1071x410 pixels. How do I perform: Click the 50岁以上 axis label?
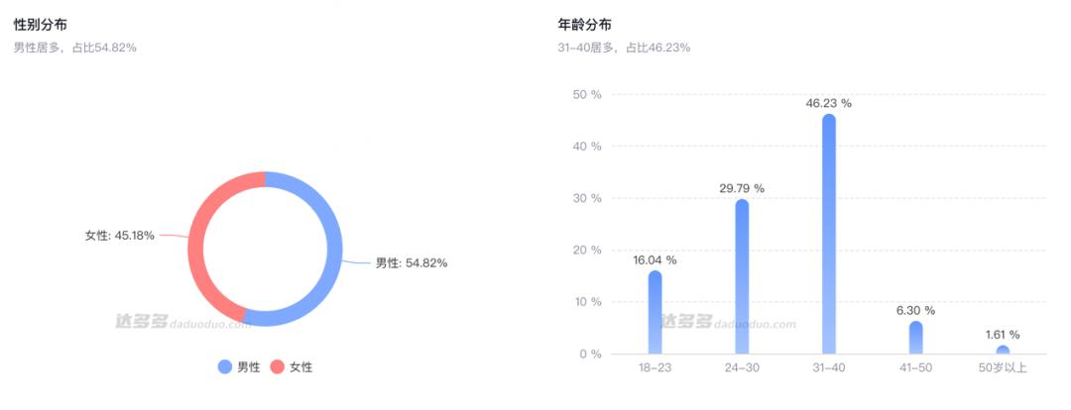(x=1002, y=369)
